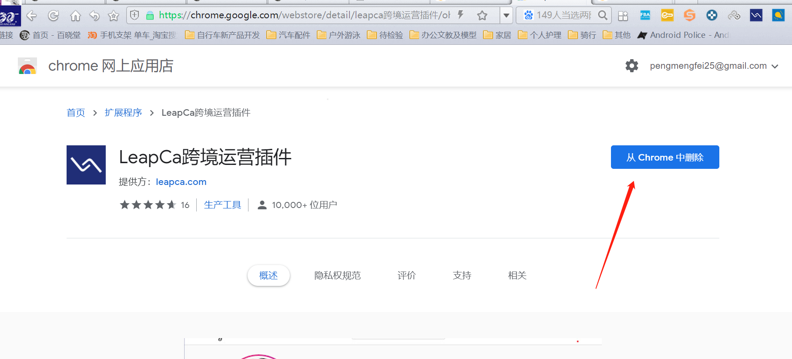This screenshot has height=359, width=792.
Task: Click the blue sun extension icon
Action: [x=778, y=16]
